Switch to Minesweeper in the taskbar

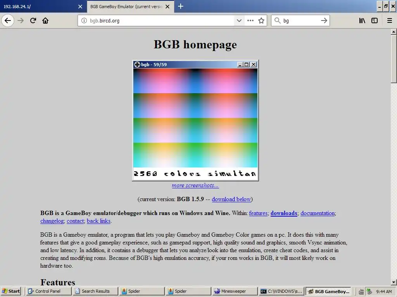tap(235, 291)
